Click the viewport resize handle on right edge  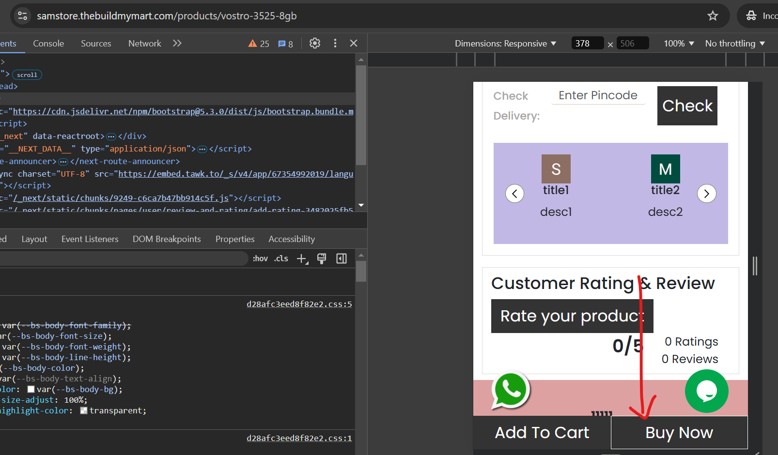coord(755,266)
